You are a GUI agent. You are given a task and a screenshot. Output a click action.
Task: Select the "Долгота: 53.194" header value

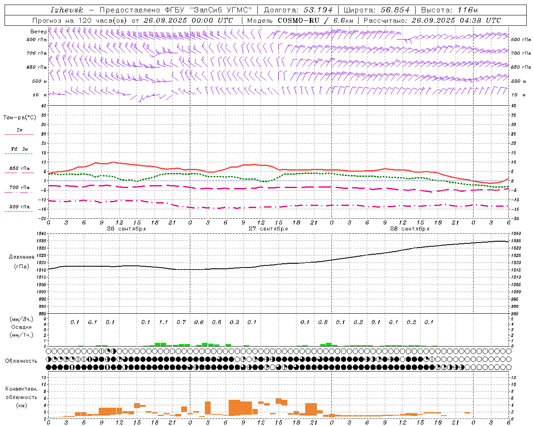(x=298, y=10)
